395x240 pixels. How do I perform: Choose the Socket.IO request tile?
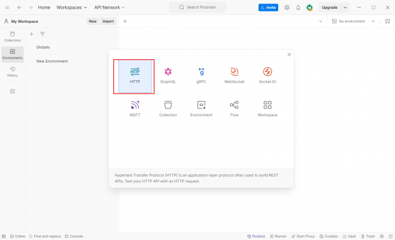(x=267, y=76)
